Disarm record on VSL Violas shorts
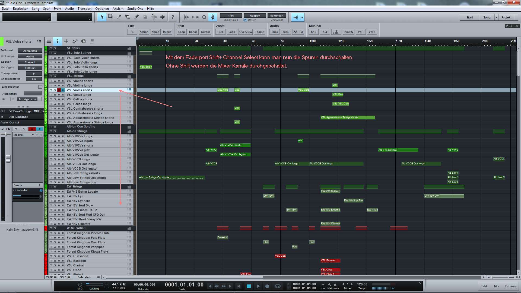This screenshot has height=293, width=521. (x=59, y=90)
